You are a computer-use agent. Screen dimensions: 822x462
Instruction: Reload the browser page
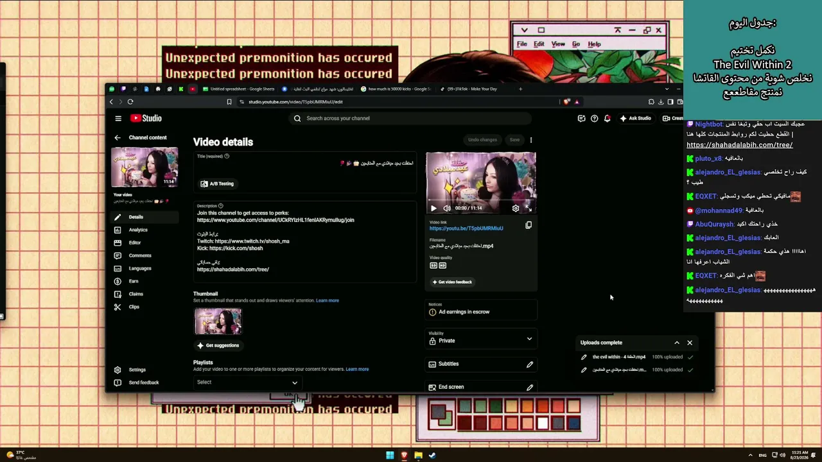(130, 101)
